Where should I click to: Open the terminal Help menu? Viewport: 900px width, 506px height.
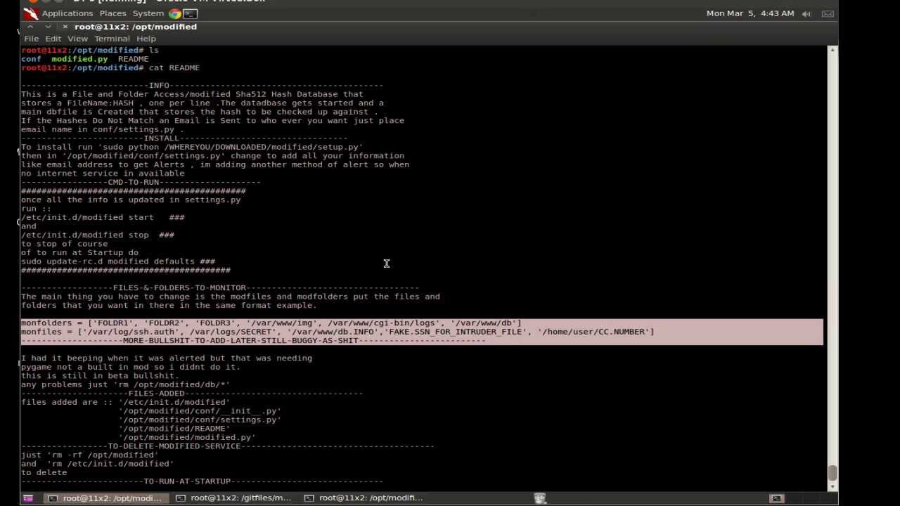click(x=146, y=39)
